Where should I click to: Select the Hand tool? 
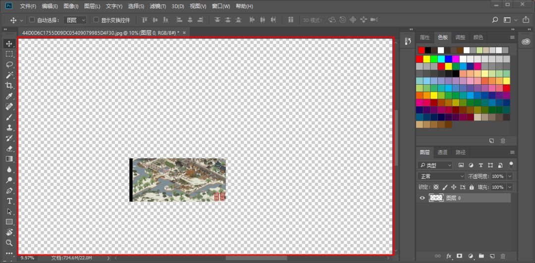[9, 232]
